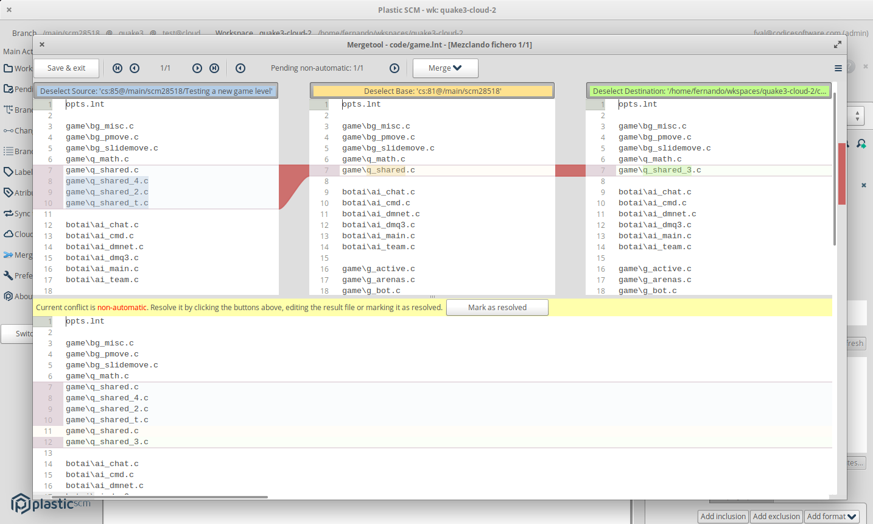Click result line game\q_shared_4.c
Viewport: 873px width, 524px height.
tap(107, 398)
